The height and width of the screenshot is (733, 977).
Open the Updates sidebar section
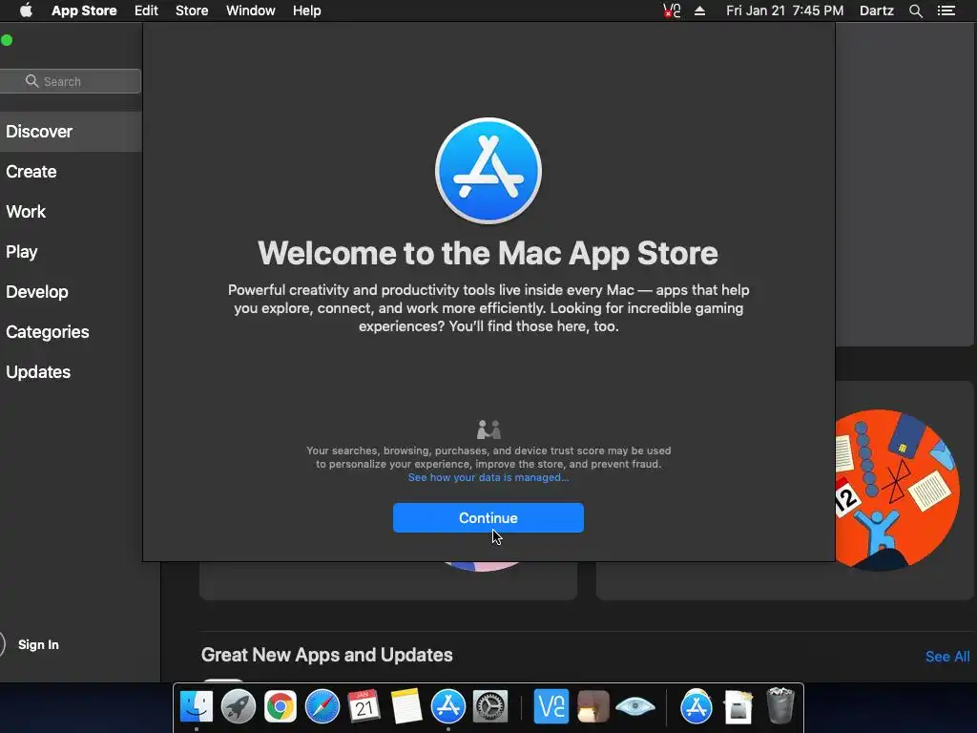pos(38,372)
